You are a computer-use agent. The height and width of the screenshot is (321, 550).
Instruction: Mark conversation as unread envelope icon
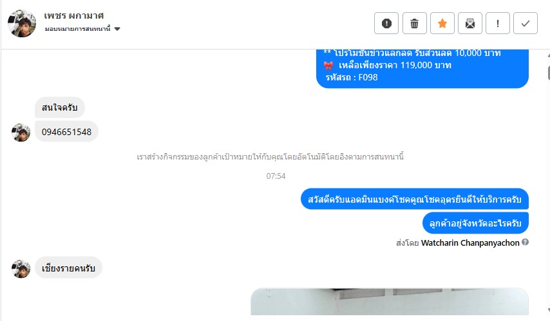point(470,23)
